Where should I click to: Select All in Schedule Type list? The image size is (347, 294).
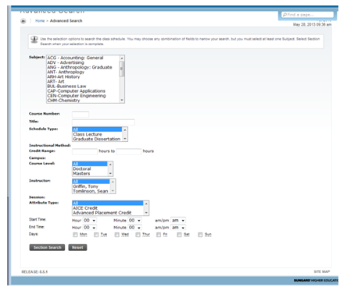(97, 129)
